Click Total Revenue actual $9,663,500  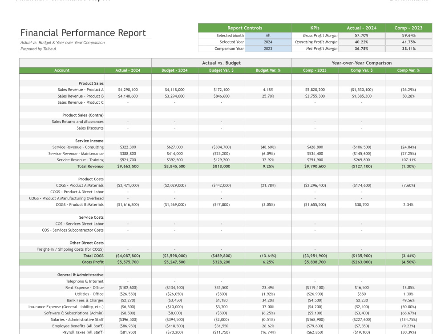(x=128, y=167)
